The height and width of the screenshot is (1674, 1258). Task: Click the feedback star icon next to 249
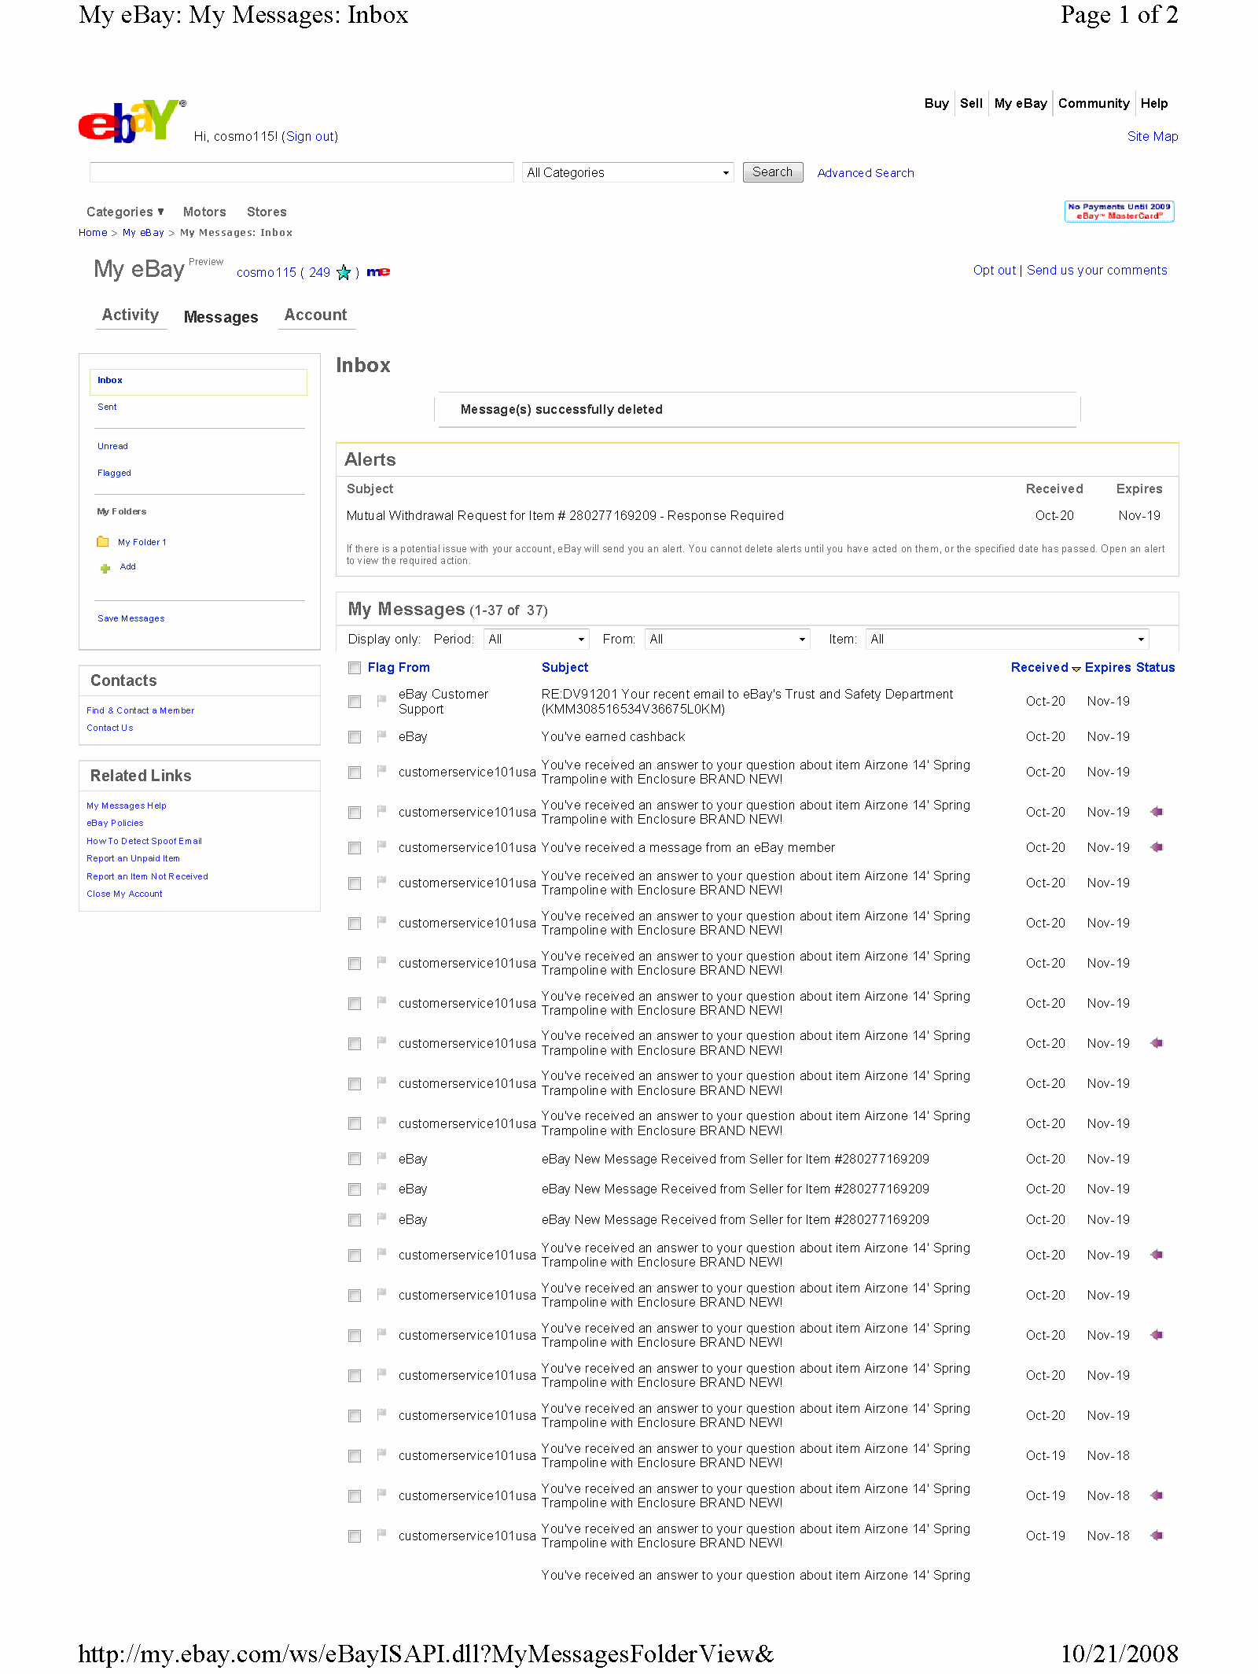tap(344, 273)
